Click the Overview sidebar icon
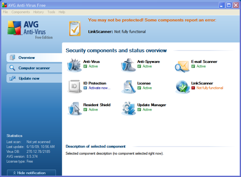The width and height of the screenshot is (241, 177). click(x=12, y=57)
